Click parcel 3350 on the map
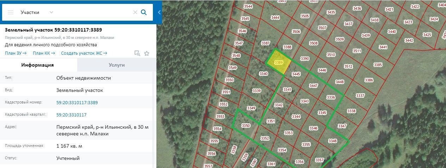Image resolution: width=446 pixels, height=168 pixels. pyautogui.click(x=246, y=126)
